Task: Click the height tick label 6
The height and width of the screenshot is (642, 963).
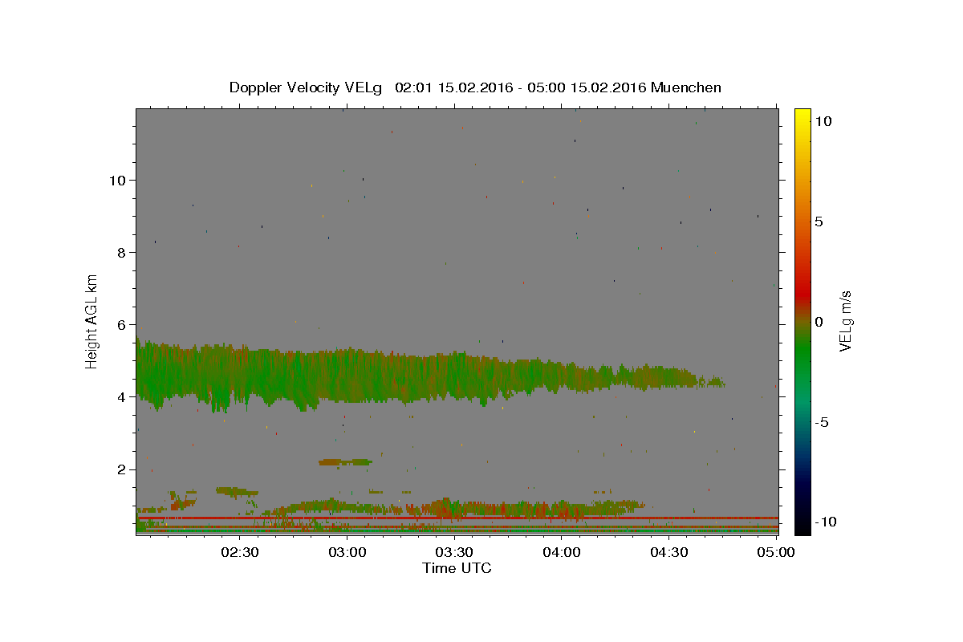Action: pos(121,324)
